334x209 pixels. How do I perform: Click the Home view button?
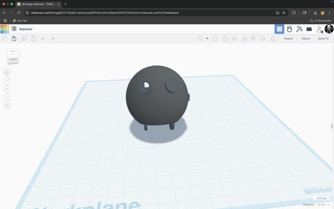pyautogui.click(x=7, y=72)
